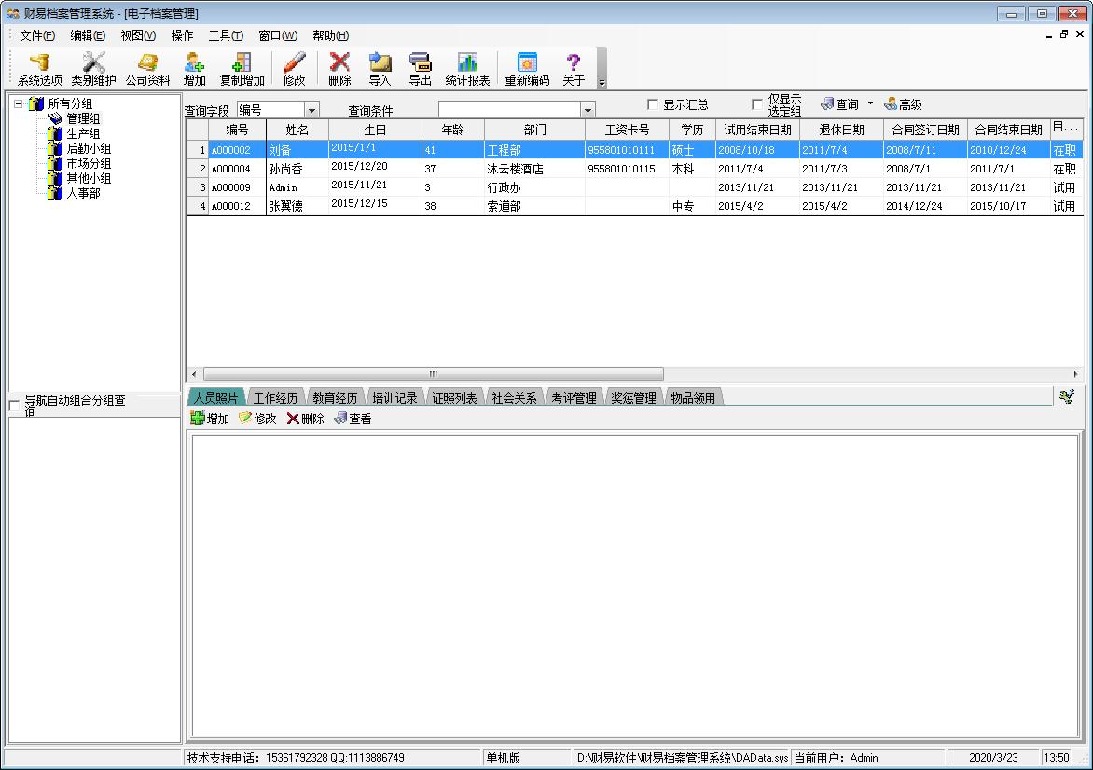Select 人事部 in the group tree

(83, 193)
